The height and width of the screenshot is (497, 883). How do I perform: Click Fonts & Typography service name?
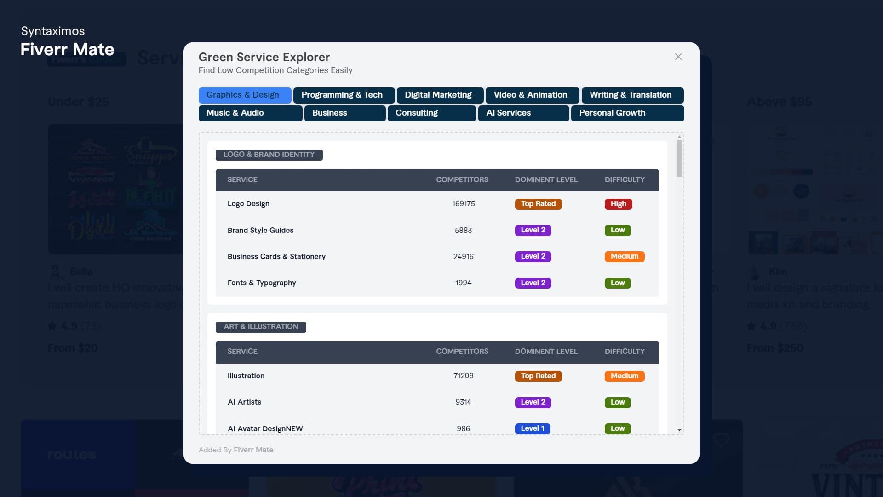[262, 283]
